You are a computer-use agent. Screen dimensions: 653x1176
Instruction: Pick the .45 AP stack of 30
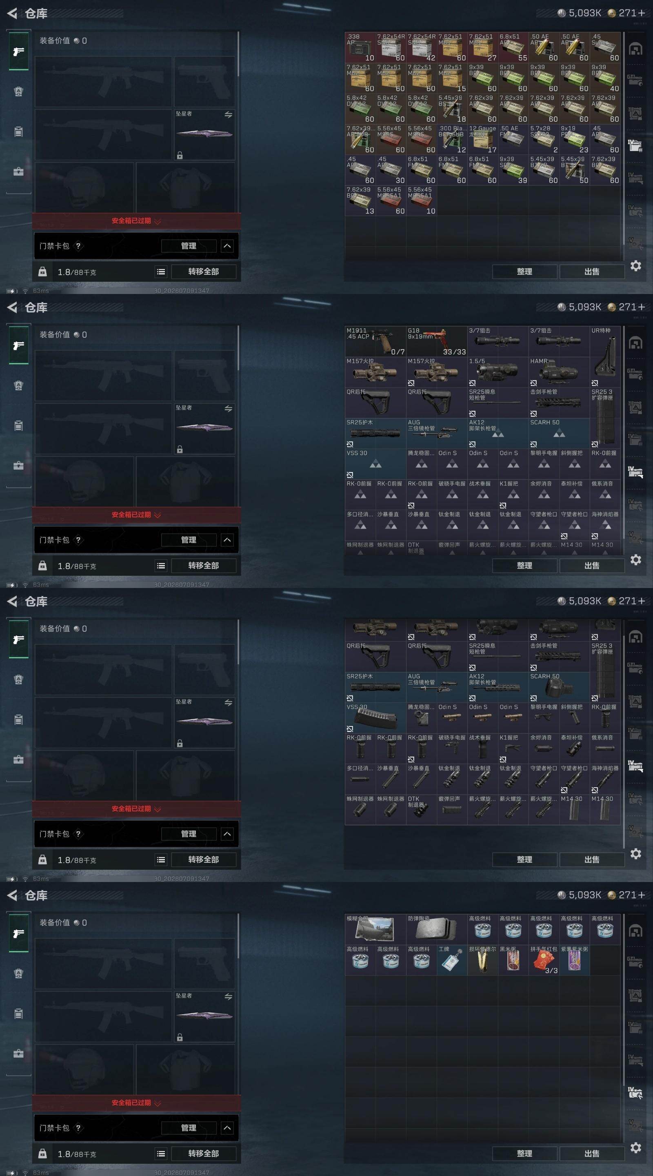tap(391, 170)
